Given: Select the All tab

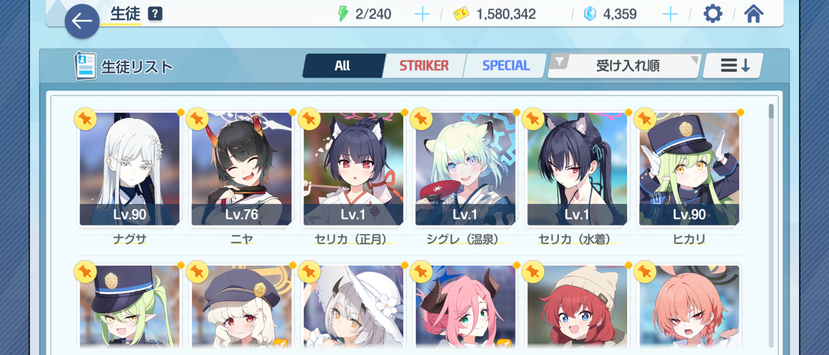Looking at the screenshot, I should tap(342, 66).
